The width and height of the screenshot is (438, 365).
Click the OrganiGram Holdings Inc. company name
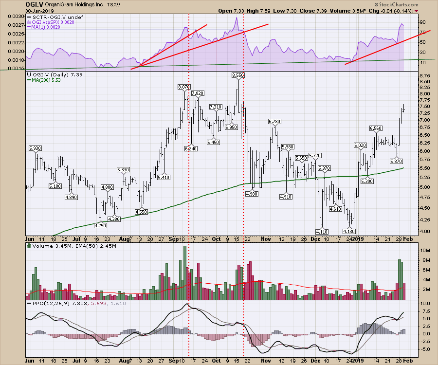click(x=74, y=5)
